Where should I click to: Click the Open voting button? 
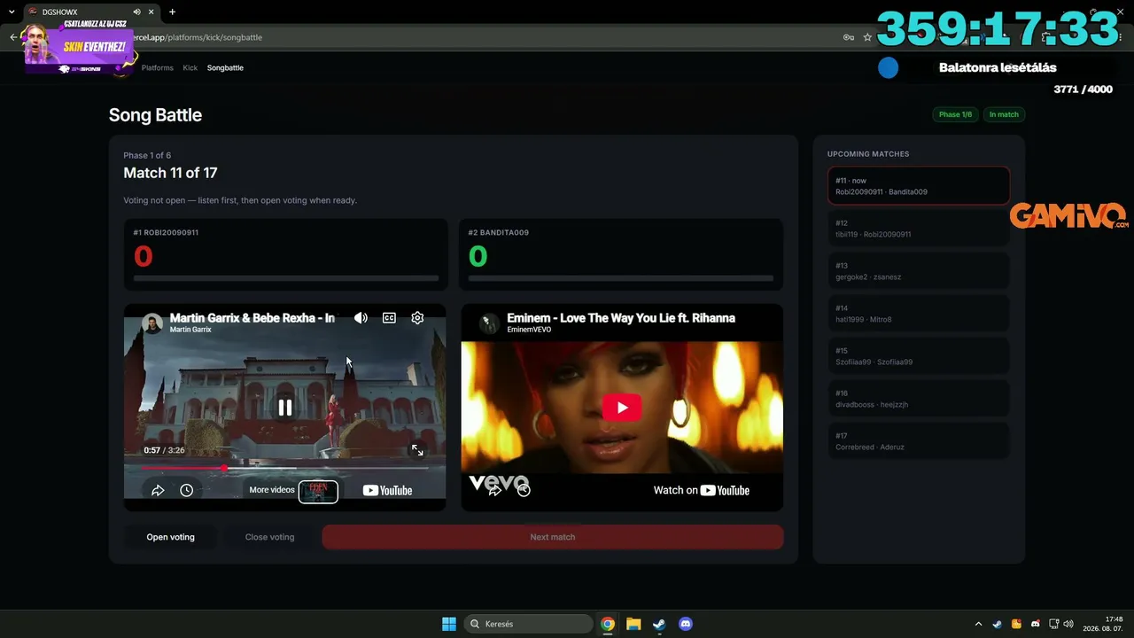[x=170, y=537]
